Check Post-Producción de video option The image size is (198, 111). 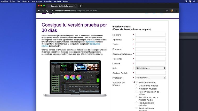(137, 91)
